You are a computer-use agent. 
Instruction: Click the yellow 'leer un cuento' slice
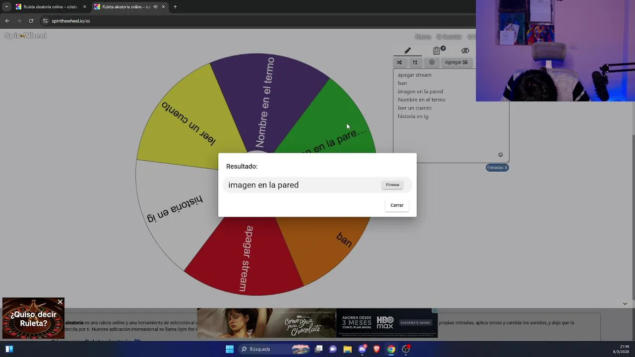click(x=189, y=123)
